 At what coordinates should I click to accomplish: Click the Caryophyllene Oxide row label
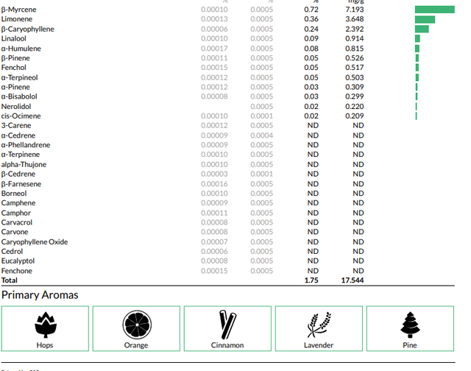(x=35, y=242)
